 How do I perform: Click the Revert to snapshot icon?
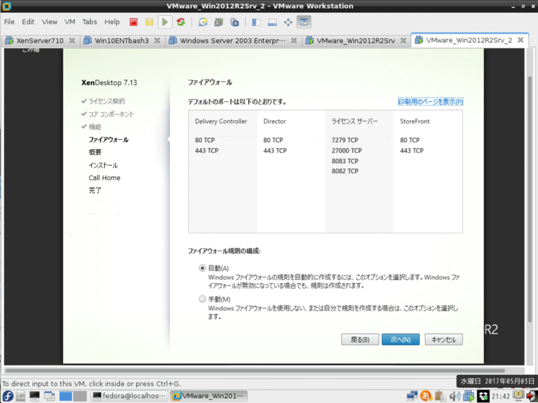(219, 22)
